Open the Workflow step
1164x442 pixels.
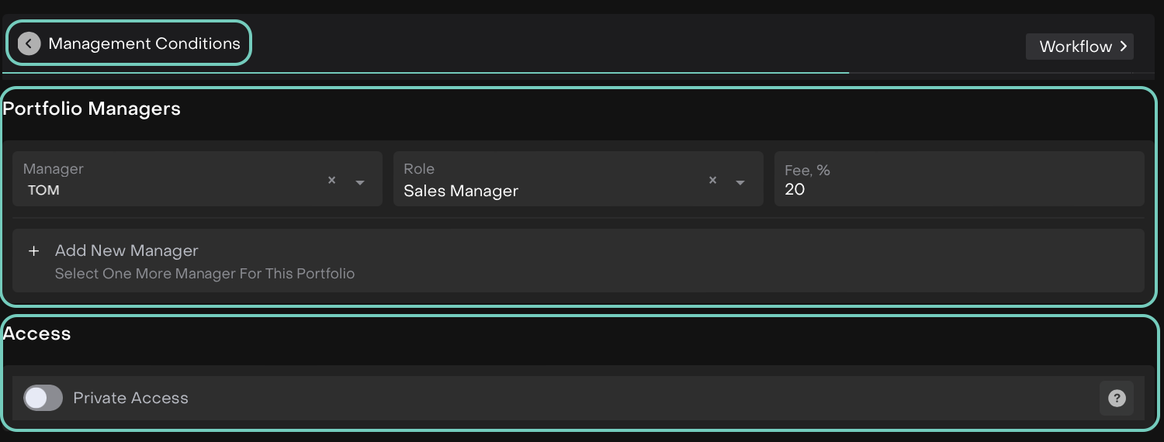1075,47
